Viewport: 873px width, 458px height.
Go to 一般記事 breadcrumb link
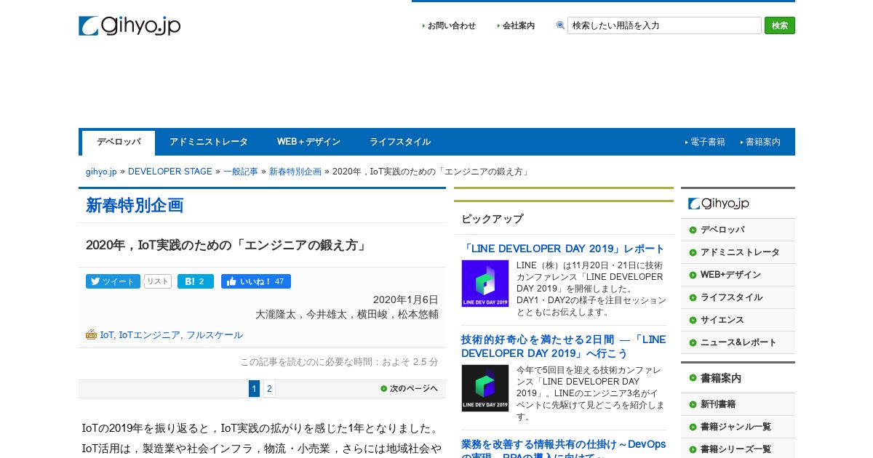[x=241, y=172]
